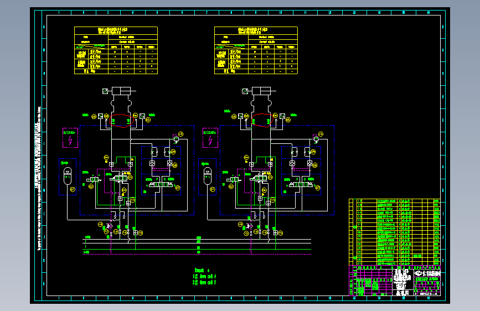Select the hydraulic cylinder atop the left circuit

pos(121,91)
